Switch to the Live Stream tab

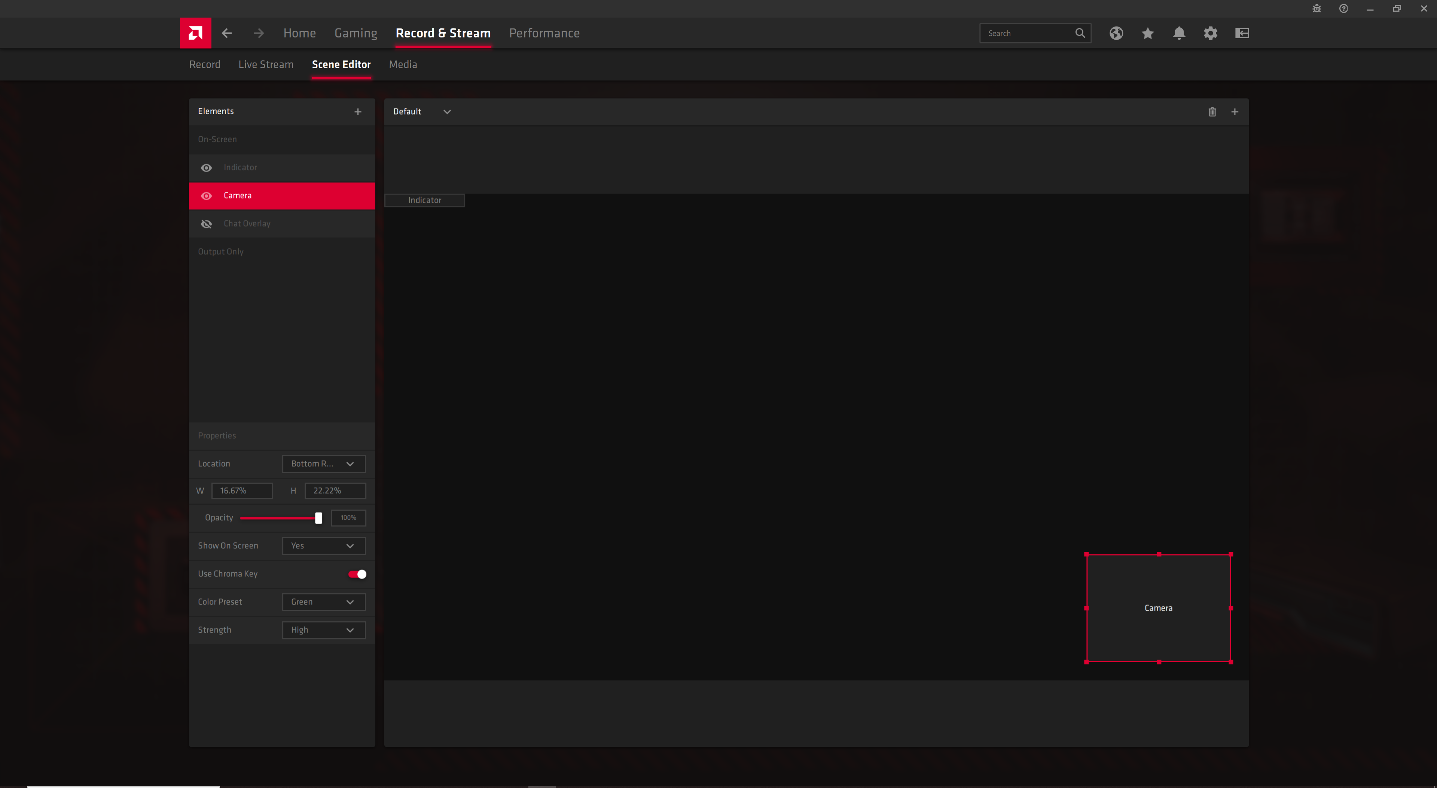click(266, 64)
